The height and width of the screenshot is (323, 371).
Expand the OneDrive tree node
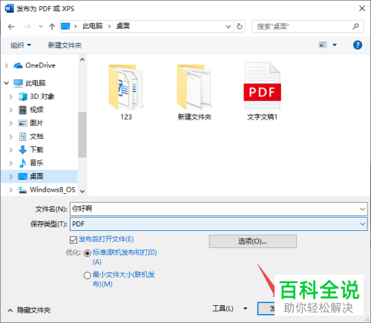tap(7, 65)
